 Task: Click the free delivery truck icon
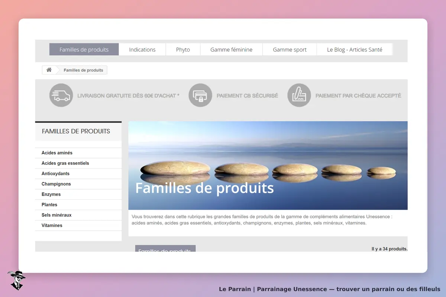point(61,95)
